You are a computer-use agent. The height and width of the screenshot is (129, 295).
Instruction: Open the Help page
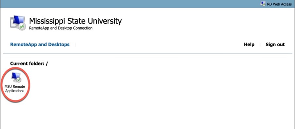tap(249, 45)
